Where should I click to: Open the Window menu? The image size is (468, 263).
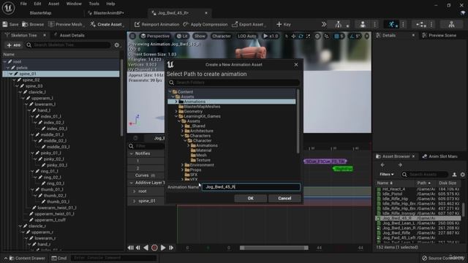coord(74,4)
